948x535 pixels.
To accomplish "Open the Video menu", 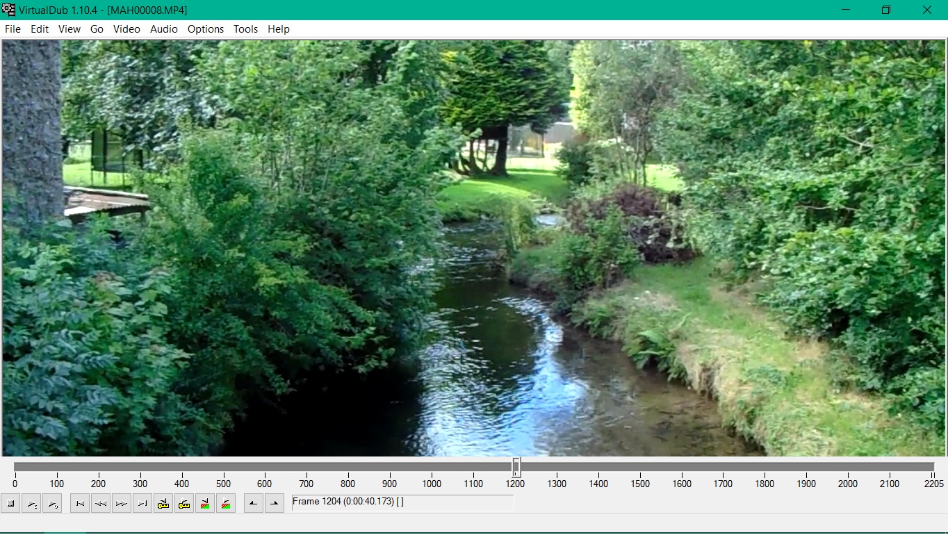I will (x=126, y=29).
